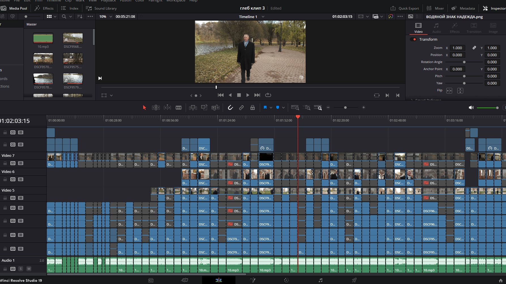
Task: Open proxy HQ playback dropdown arrow
Action: [381, 17]
